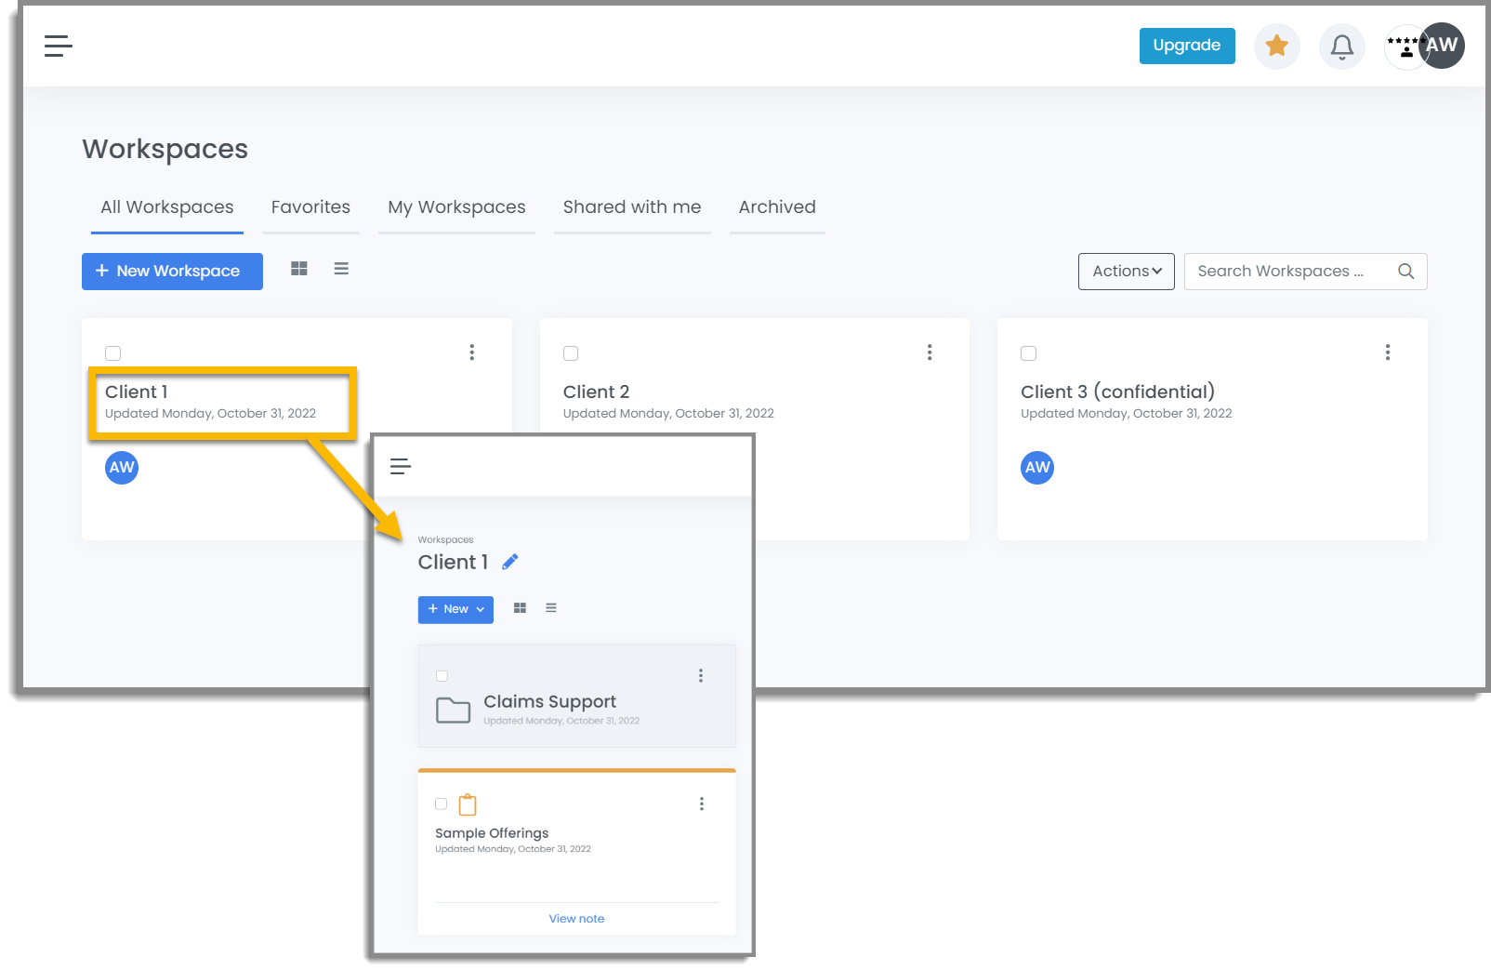Open the three-dot menu on Client 2 card
The height and width of the screenshot is (970, 1491).
pos(930,352)
